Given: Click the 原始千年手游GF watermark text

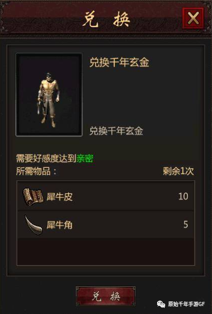Looking at the screenshot, I should (x=186, y=304).
